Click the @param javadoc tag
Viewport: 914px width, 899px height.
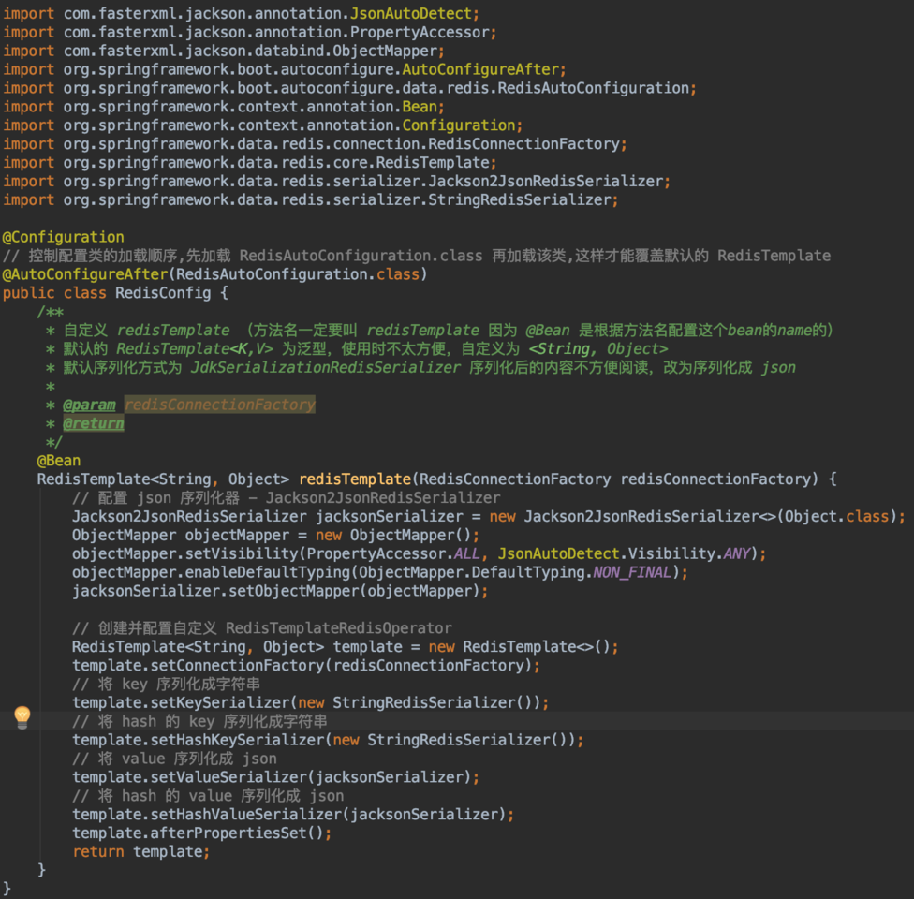click(x=89, y=405)
